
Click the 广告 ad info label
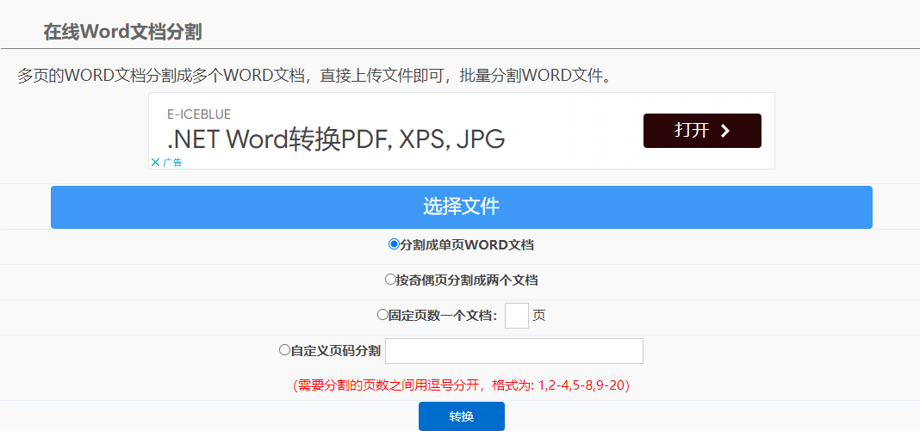172,162
